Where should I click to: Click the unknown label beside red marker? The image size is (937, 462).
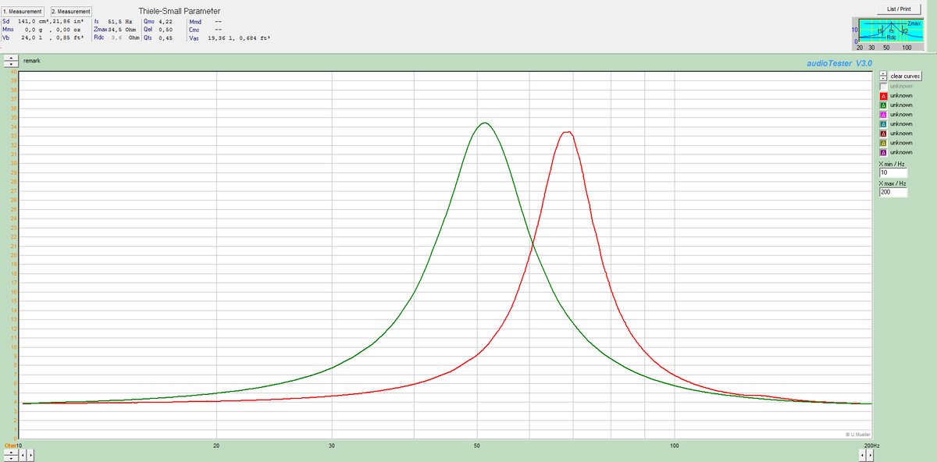[901, 95]
